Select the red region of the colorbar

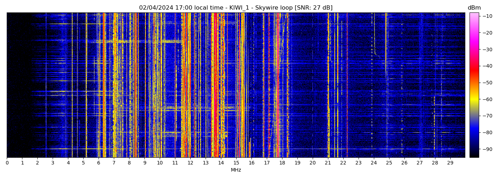click(x=474, y=69)
